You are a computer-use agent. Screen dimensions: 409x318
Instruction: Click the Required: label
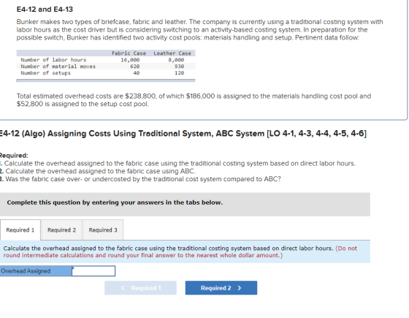[14, 155]
